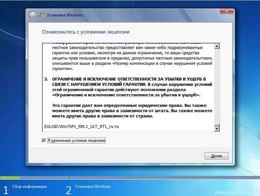Click the green setup progress bar
Image resolution: width=260 pixels, height=196 pixels.
[x=10, y=177]
